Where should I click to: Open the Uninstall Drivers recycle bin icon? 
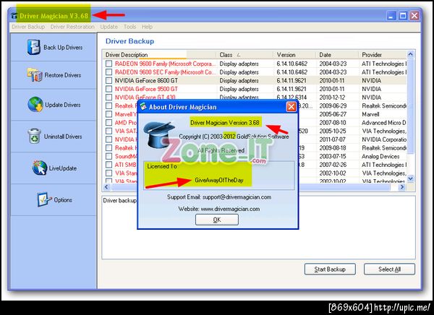[34, 136]
